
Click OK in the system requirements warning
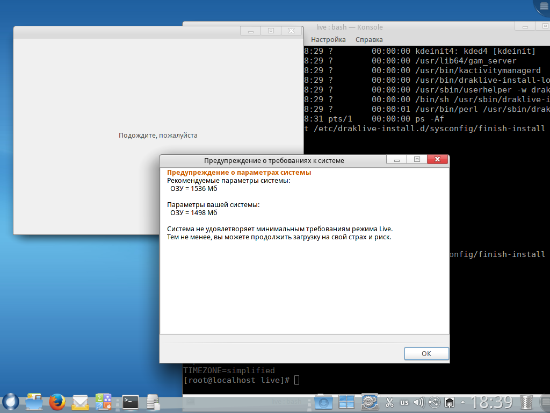pyautogui.click(x=426, y=354)
